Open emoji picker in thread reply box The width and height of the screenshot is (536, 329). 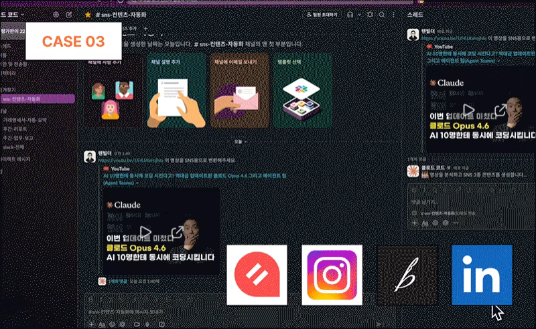(435, 223)
